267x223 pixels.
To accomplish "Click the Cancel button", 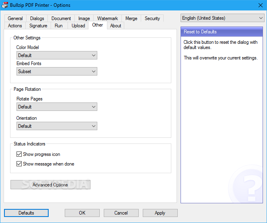I will [121, 213].
